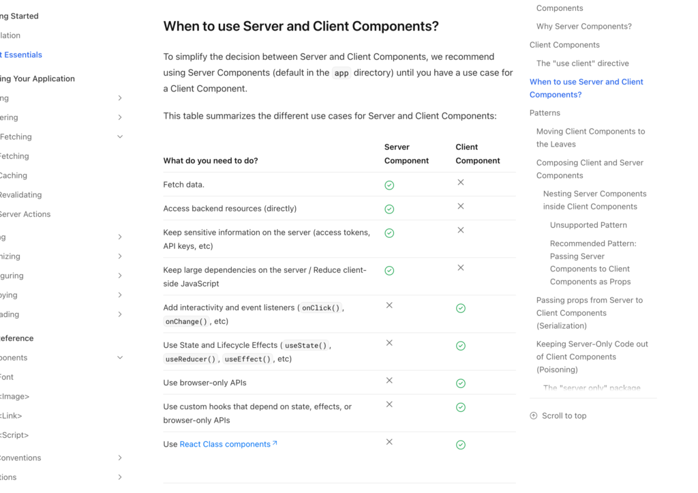Expand the File Conventions section chevron
The height and width of the screenshot is (493, 698).
(x=120, y=458)
